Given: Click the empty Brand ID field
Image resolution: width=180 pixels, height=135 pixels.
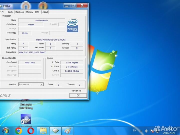Looking at the screenshot, I should [62, 24].
